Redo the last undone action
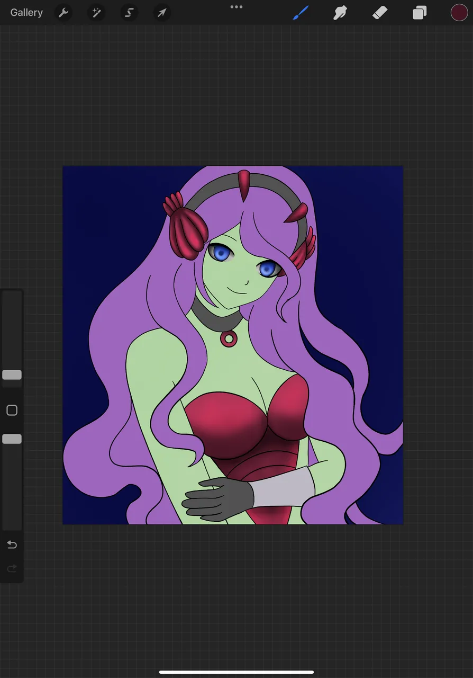Viewport: 473px width, 678px height. tap(12, 568)
